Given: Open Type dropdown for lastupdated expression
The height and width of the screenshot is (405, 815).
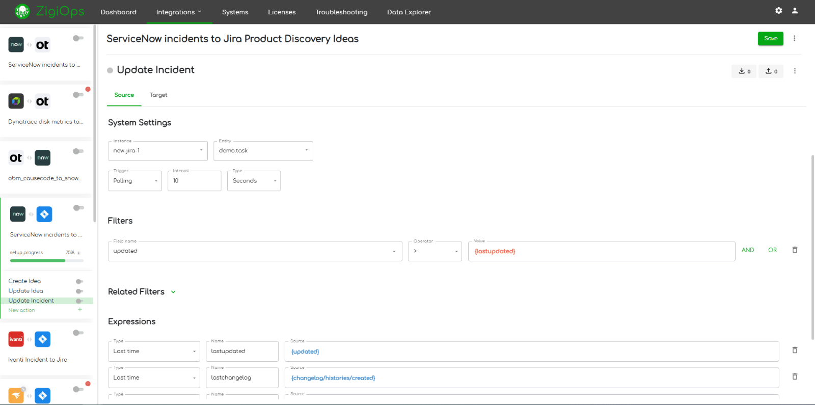Looking at the screenshot, I should coord(154,352).
